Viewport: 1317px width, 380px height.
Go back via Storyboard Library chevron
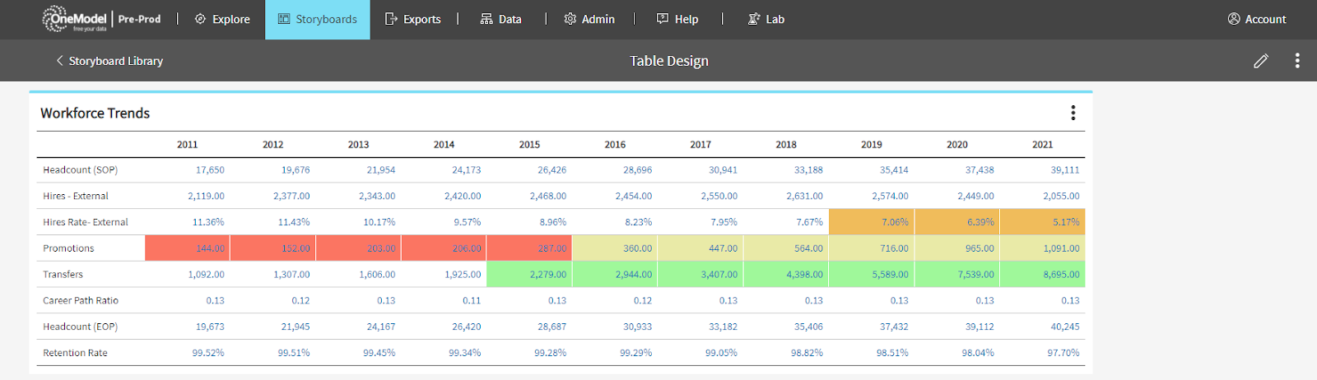click(59, 61)
